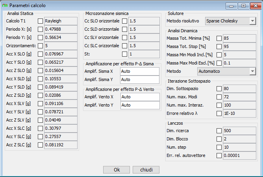
Task: Enable Cc SLO orizzontale checkbox
Action: tap(125, 21)
